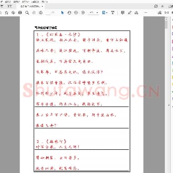Select the open document tab
This screenshot has width=173, height=173.
[x=31, y=6]
